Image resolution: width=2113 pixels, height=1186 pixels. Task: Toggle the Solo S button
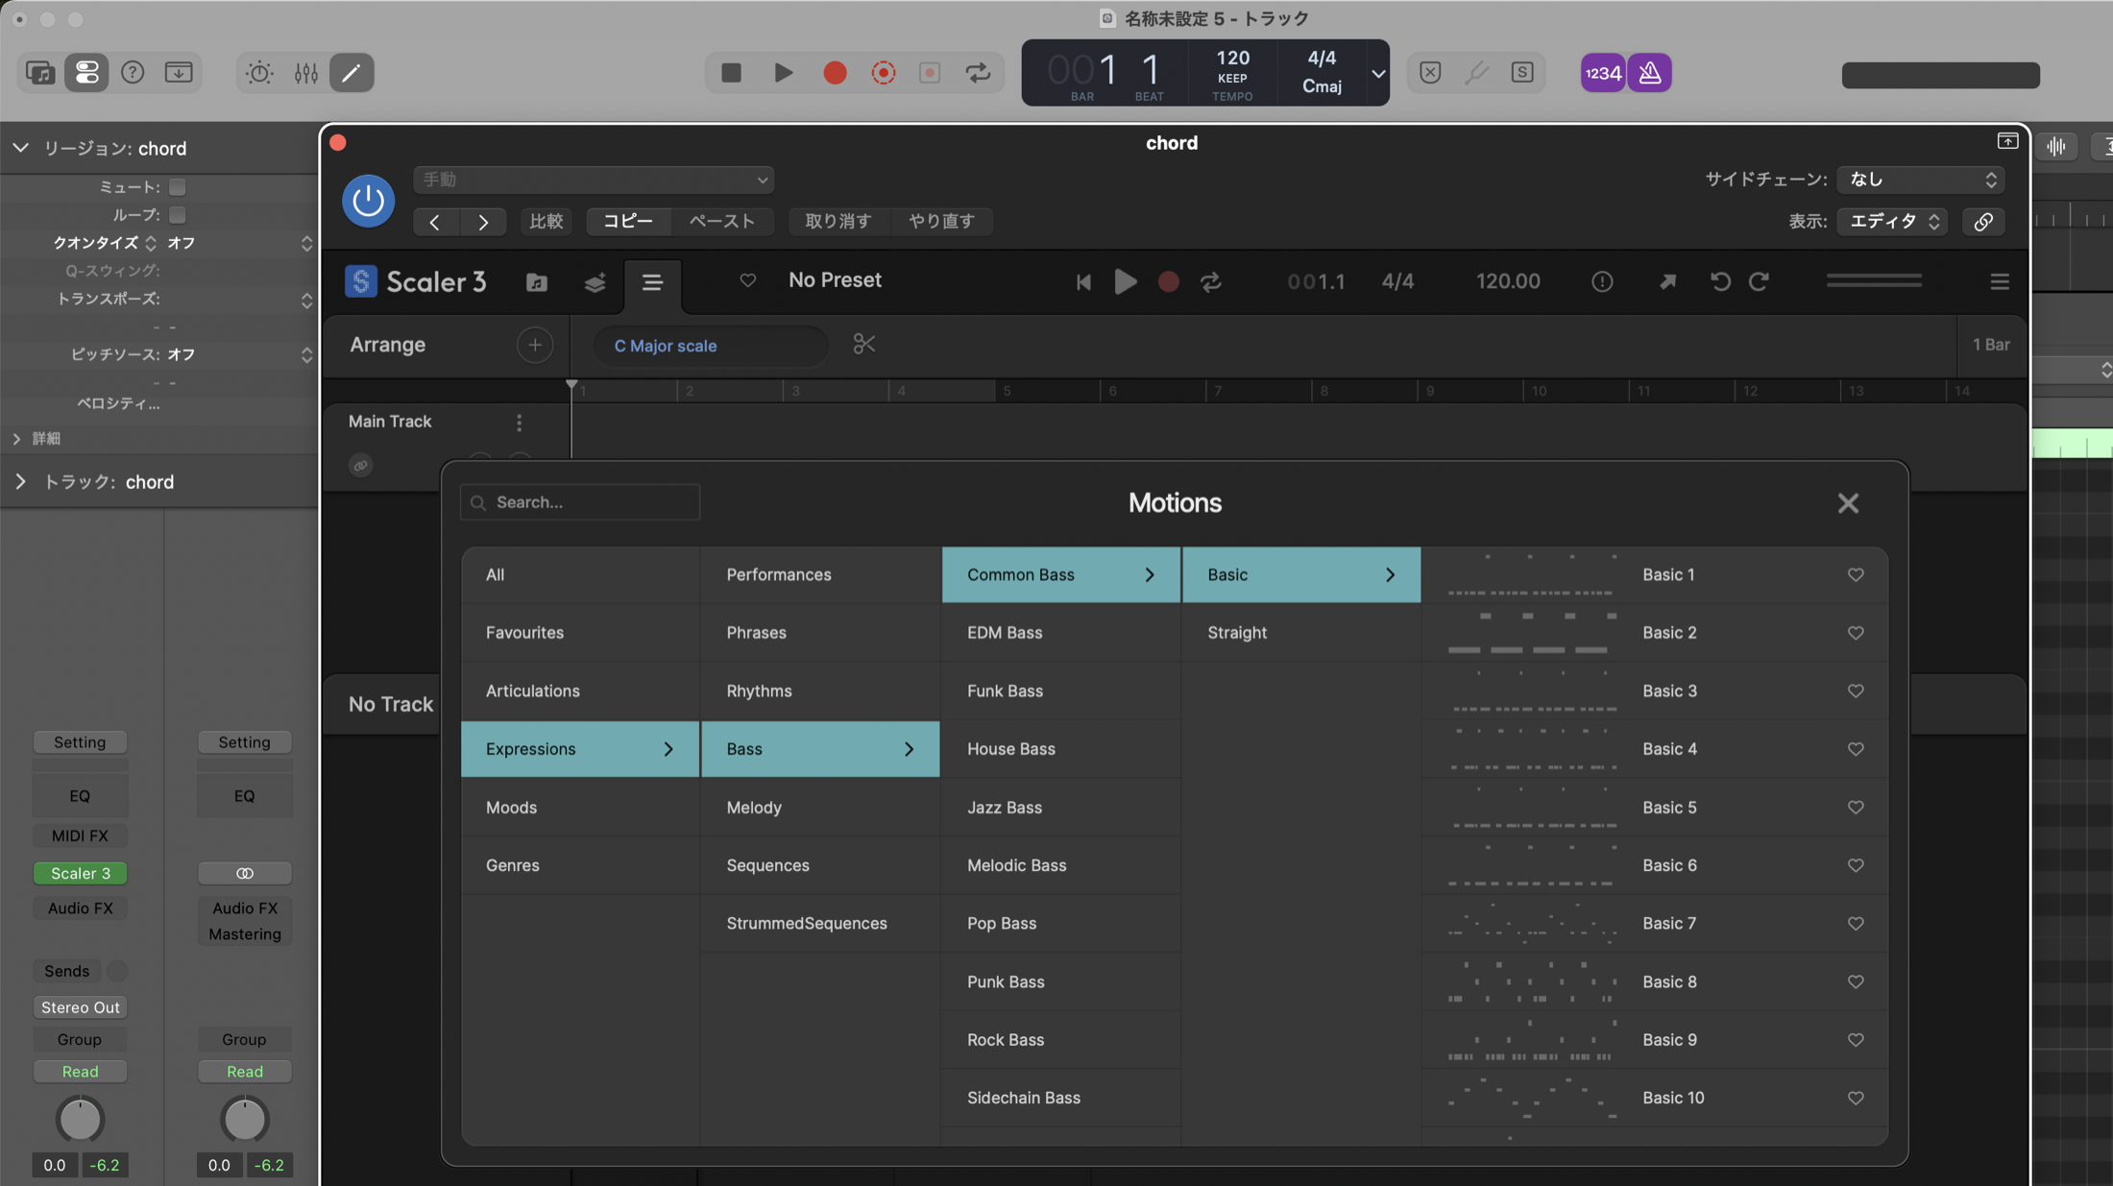click(x=1522, y=73)
